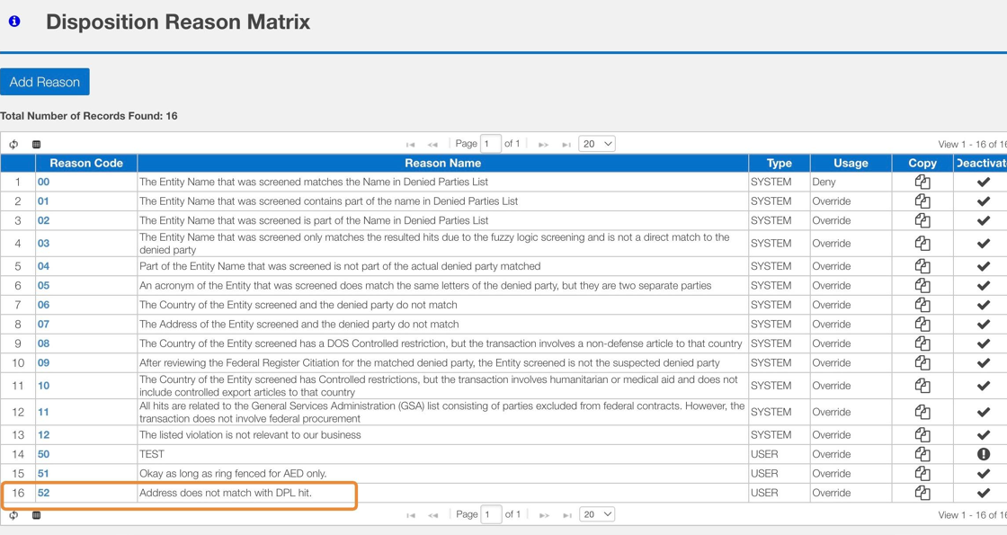Click the USER type cell in row 52
Viewport: 1007px width, 535px height.
(779, 493)
